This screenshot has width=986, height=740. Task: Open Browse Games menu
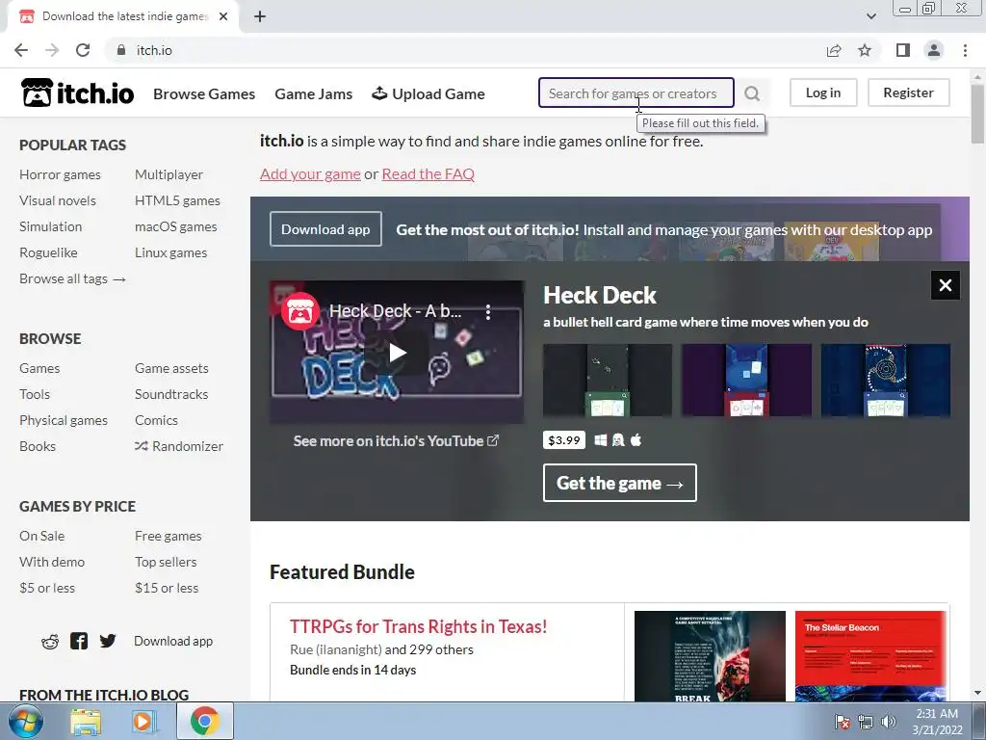(204, 93)
